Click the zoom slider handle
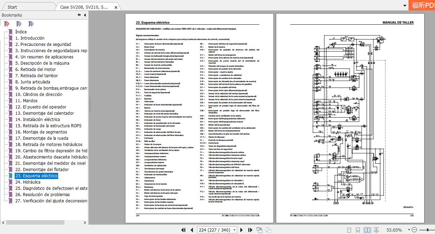 tap(428, 230)
